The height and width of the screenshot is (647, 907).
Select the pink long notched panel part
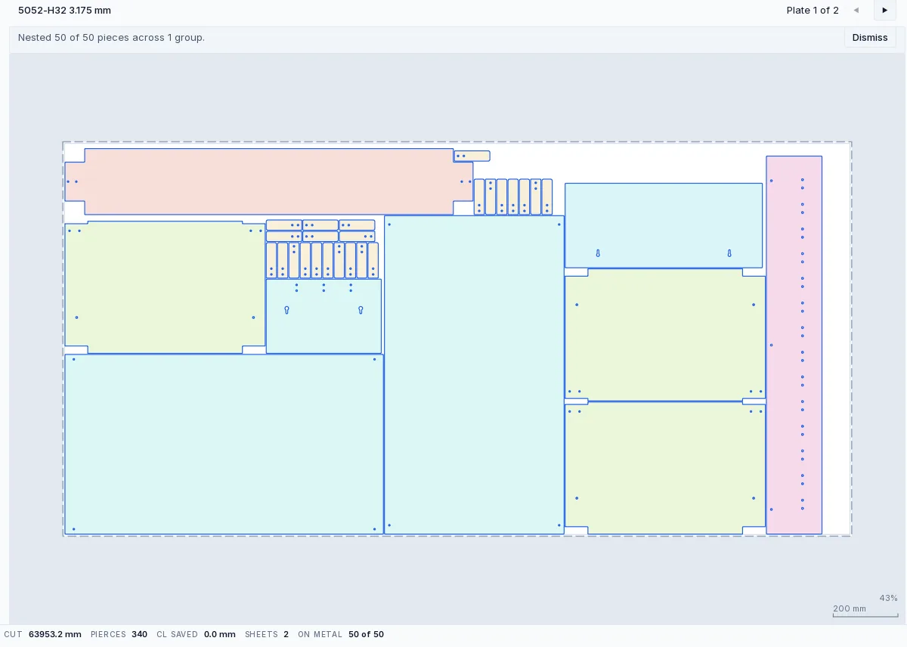(268, 181)
